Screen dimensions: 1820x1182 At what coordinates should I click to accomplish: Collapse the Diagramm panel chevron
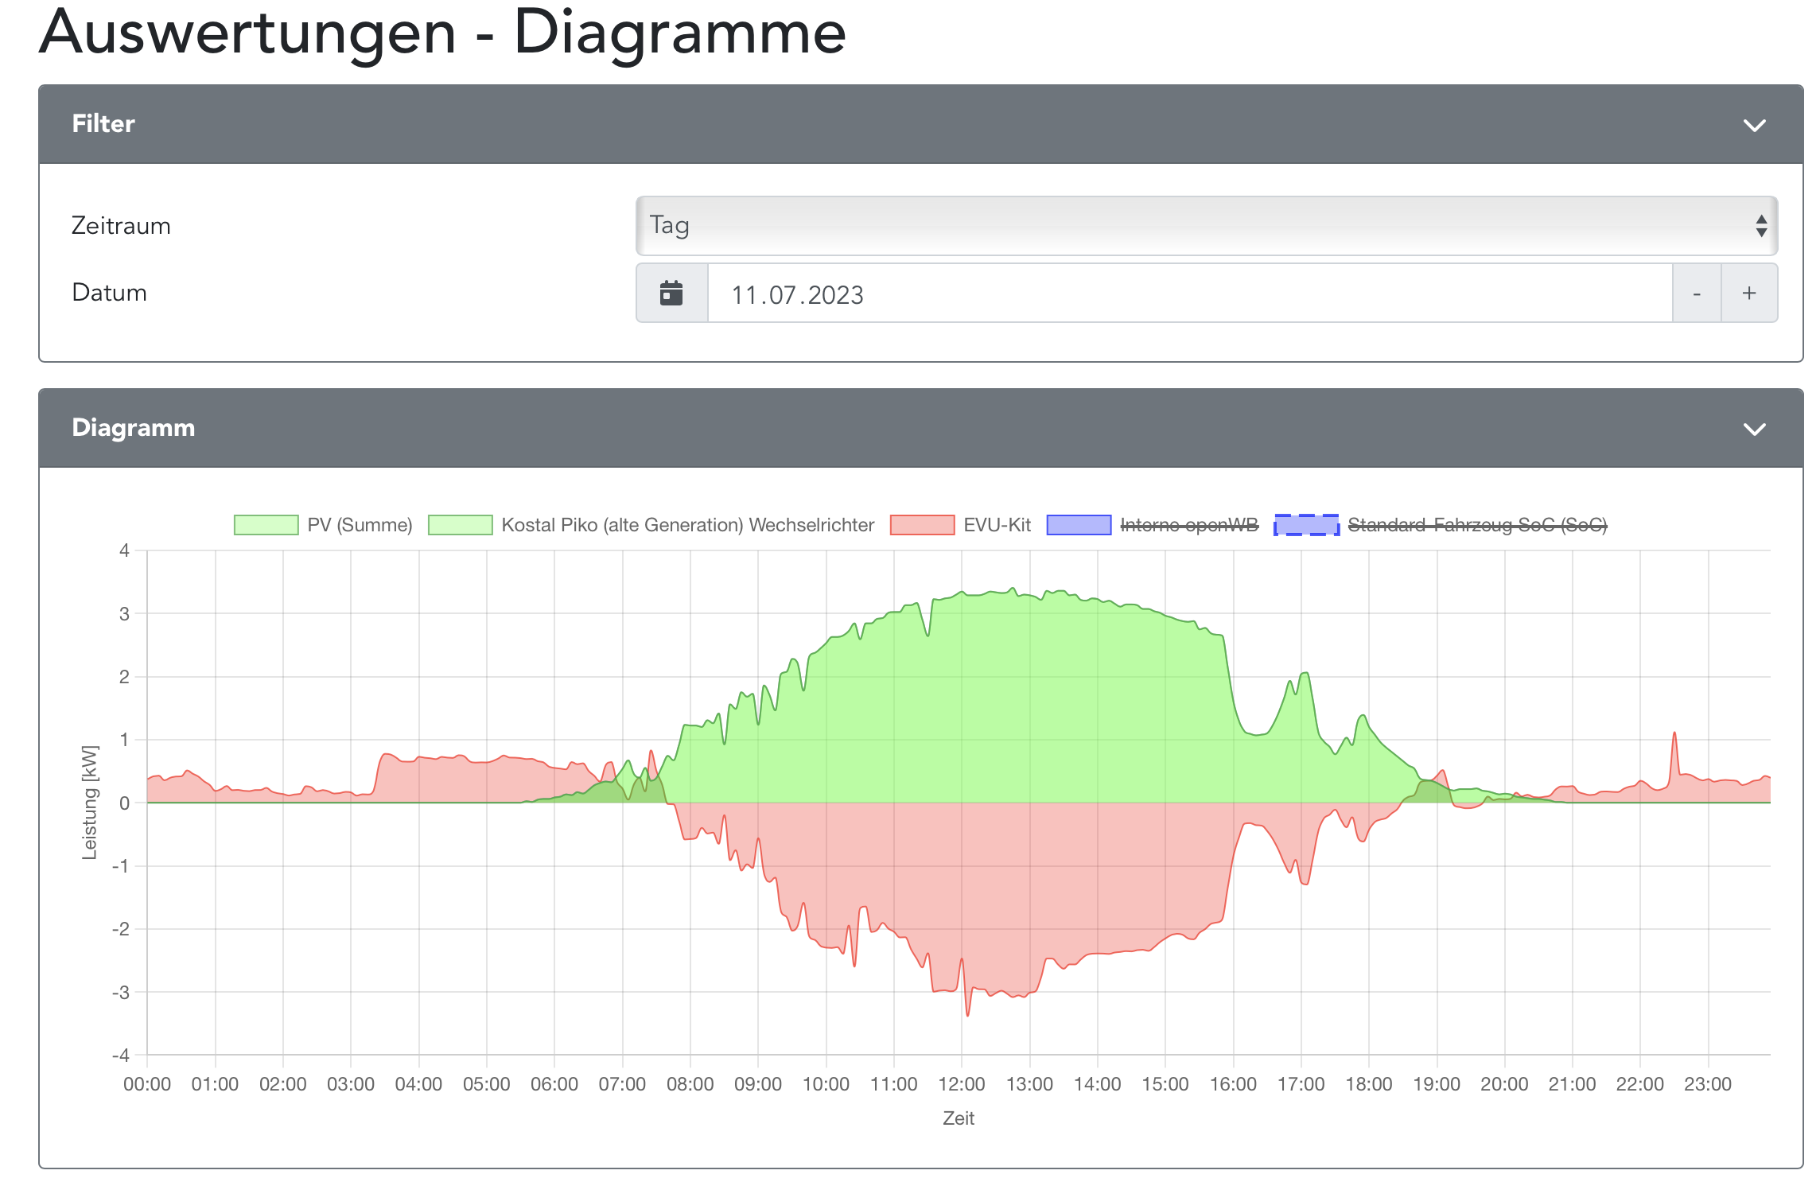[1754, 429]
